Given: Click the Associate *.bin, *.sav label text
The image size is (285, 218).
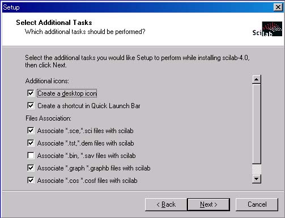Looking at the screenshot, I should pyautogui.click(x=86, y=156).
